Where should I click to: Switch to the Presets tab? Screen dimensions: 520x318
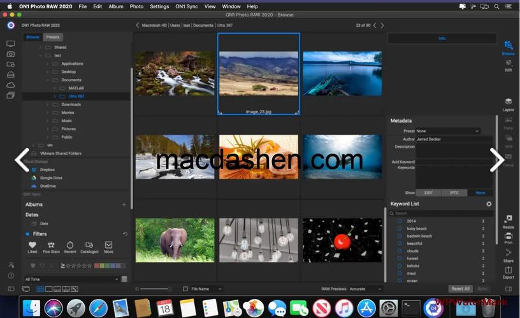point(52,37)
